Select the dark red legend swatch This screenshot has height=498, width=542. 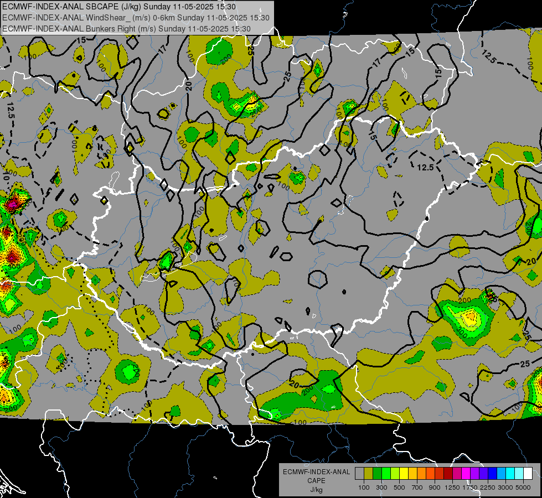tap(448, 474)
